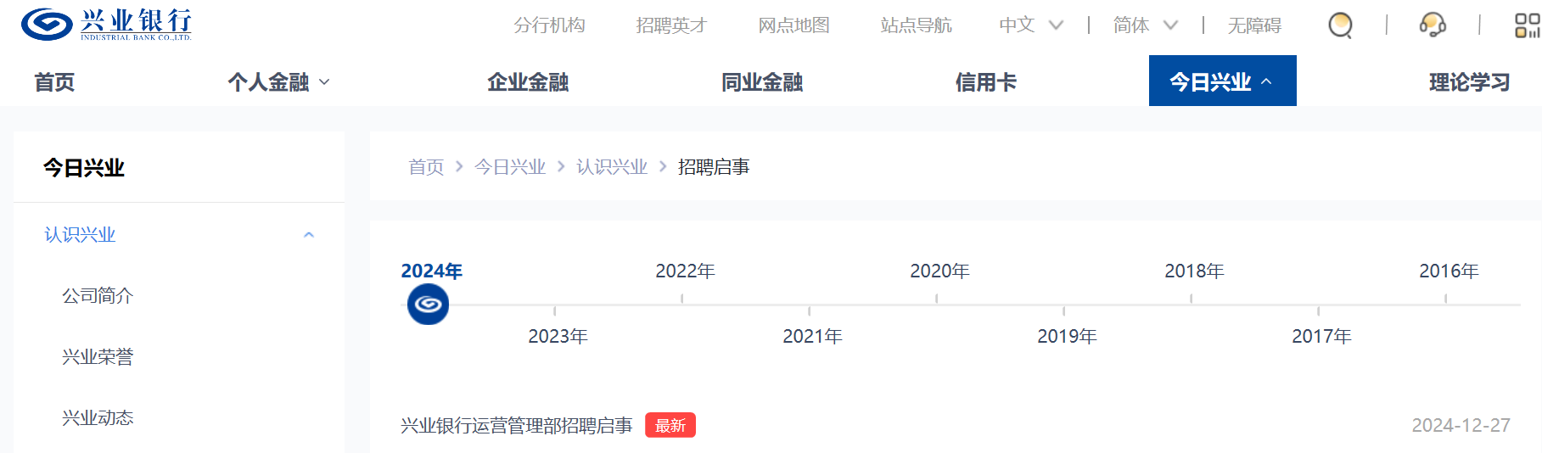1542x453 pixels.
Task: Go to 首页 in main navigation
Action: click(x=54, y=82)
